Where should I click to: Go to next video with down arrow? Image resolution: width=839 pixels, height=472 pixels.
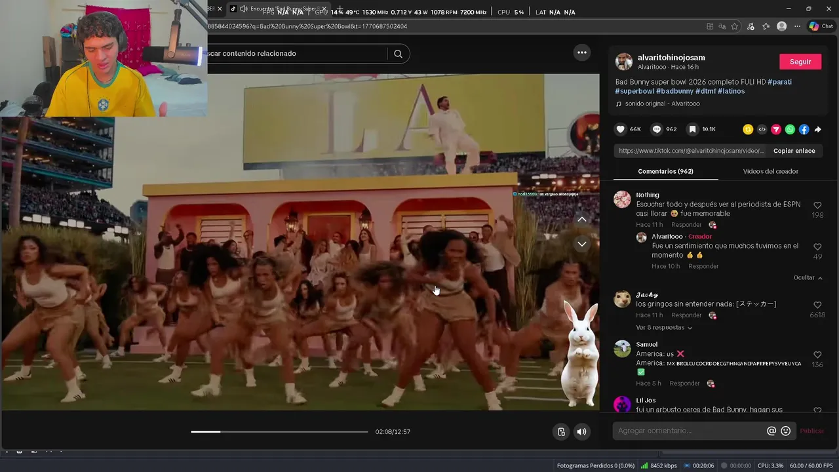click(581, 244)
